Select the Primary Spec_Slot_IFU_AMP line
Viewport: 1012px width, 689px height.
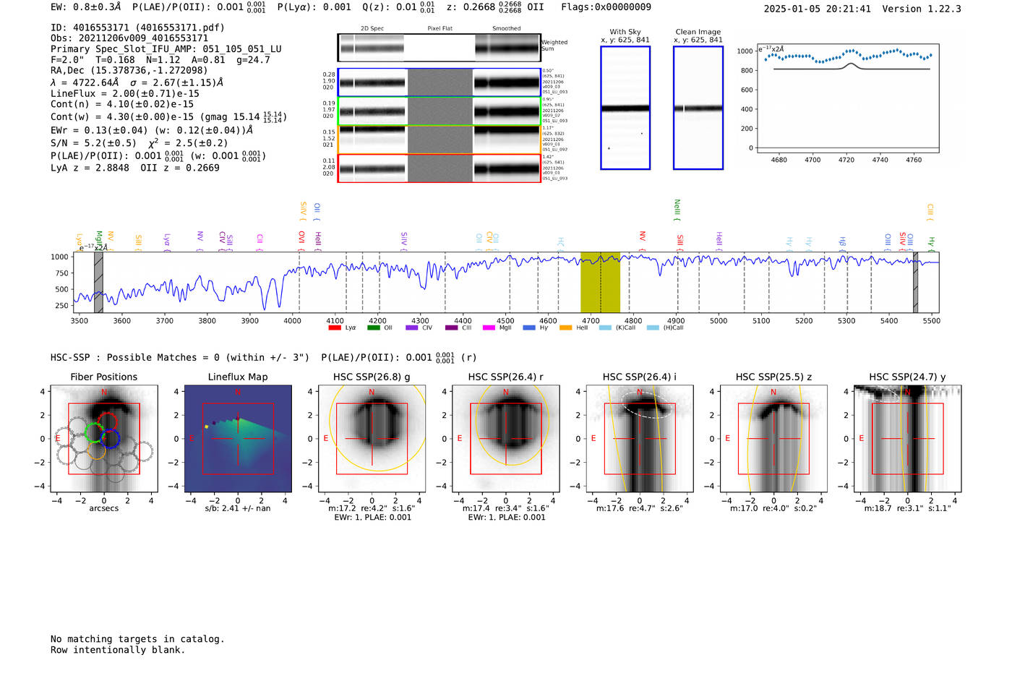coord(166,49)
